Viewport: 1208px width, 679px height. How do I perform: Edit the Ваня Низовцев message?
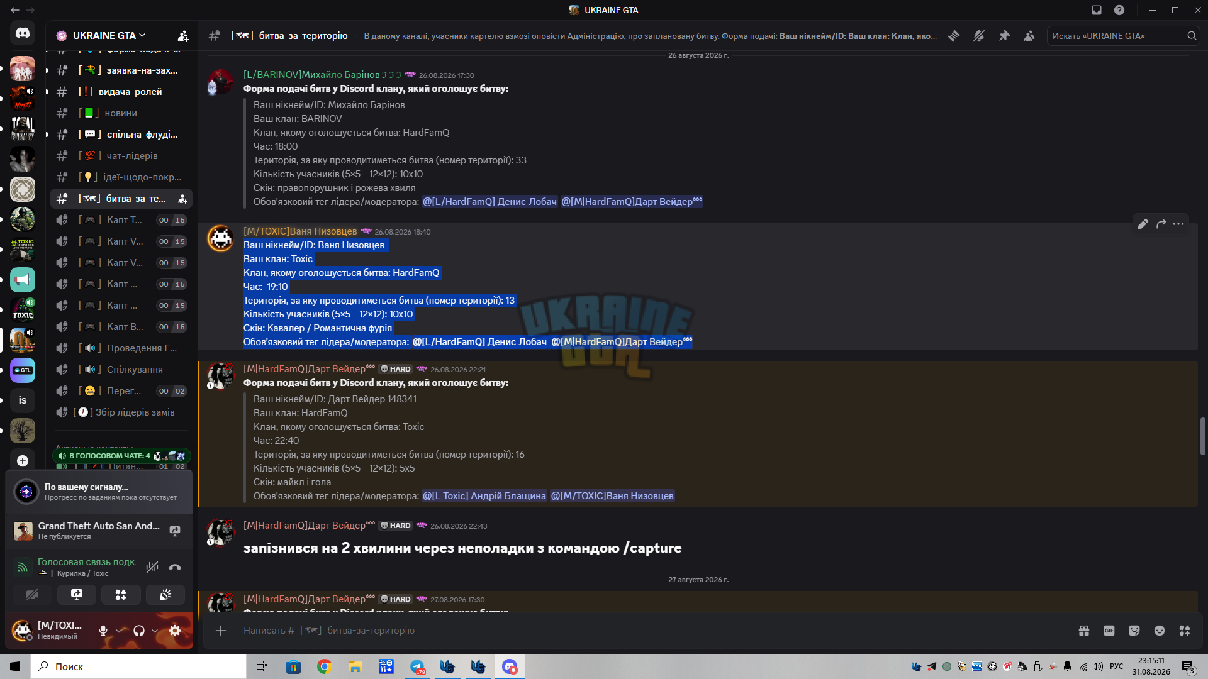tap(1143, 224)
